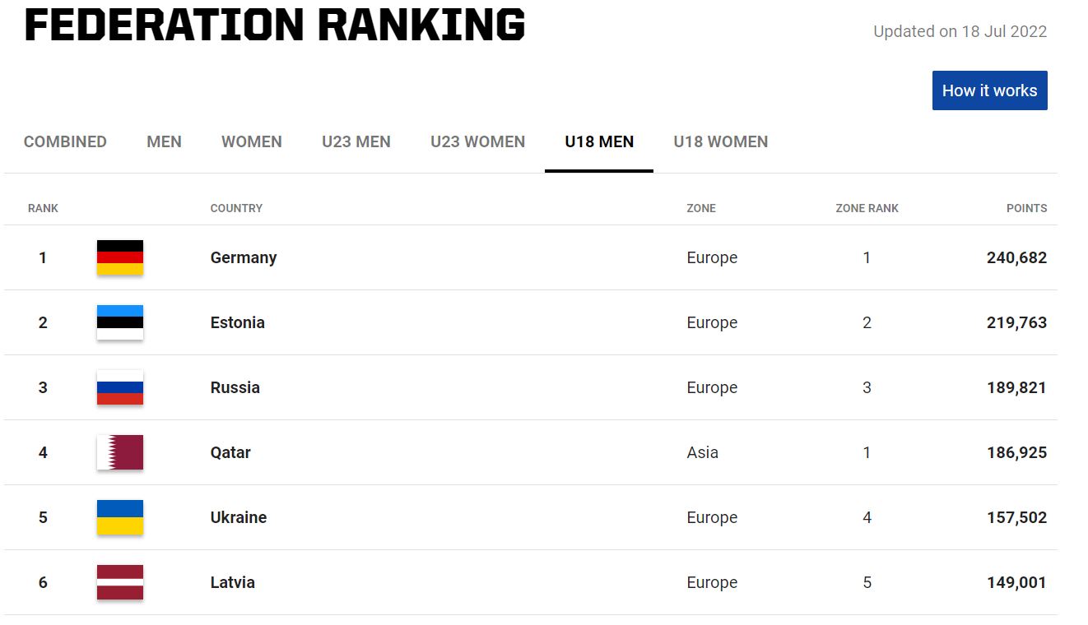The height and width of the screenshot is (625, 1088).
Task: Click the Ukraine flag icon
Action: coord(120,517)
